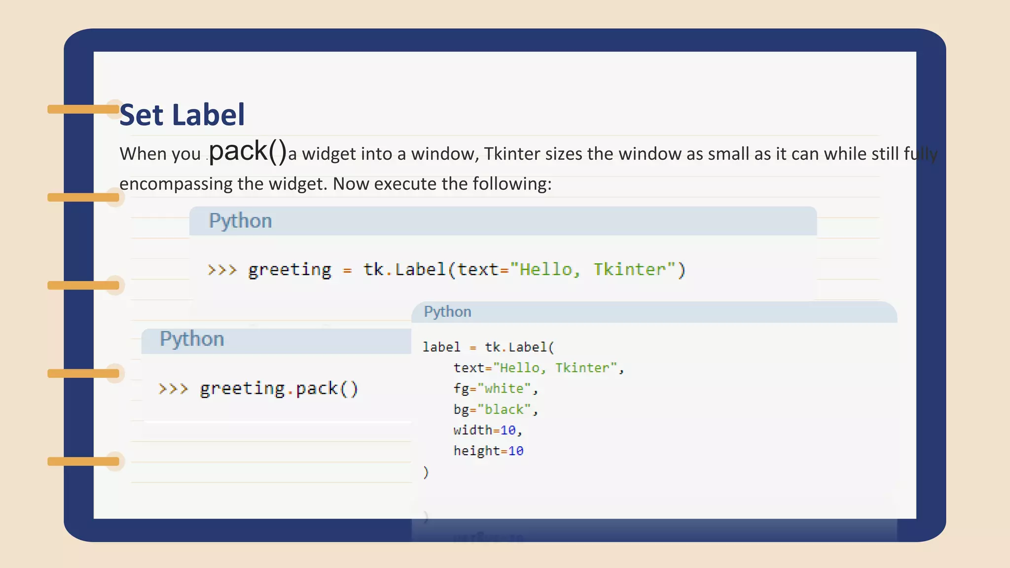Click the '>>>' prompt before 'greeting ='
The height and width of the screenshot is (568, 1010).
coord(222,270)
